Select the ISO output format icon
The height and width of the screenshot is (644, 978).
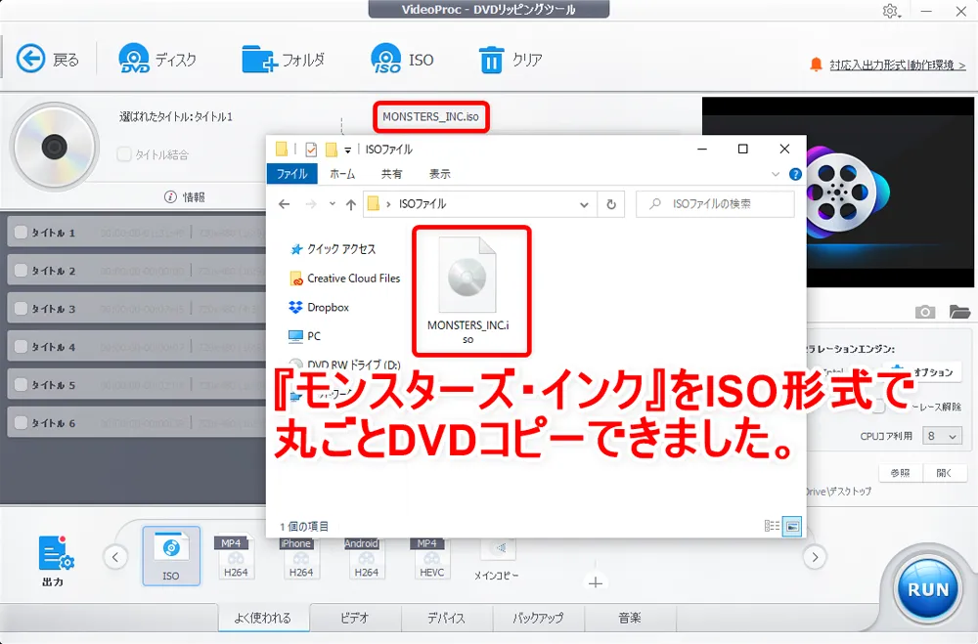[x=171, y=555]
